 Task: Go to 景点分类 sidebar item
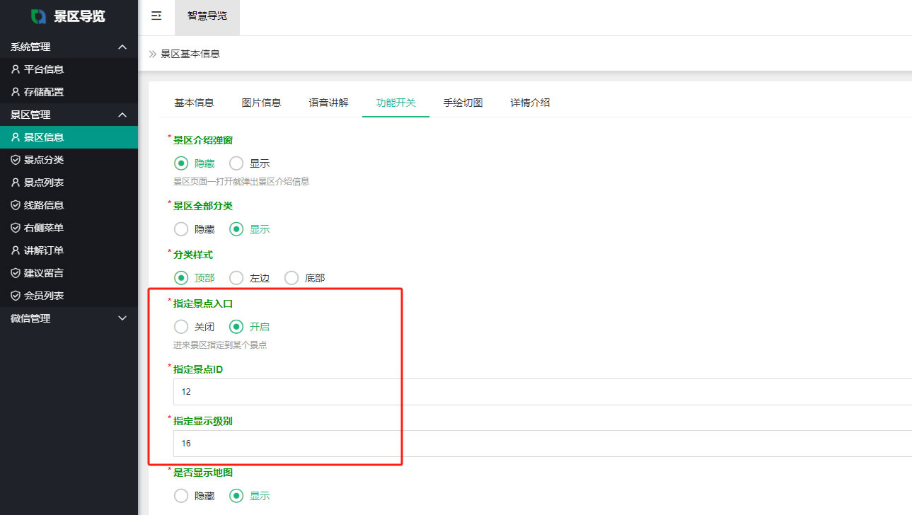tap(43, 160)
